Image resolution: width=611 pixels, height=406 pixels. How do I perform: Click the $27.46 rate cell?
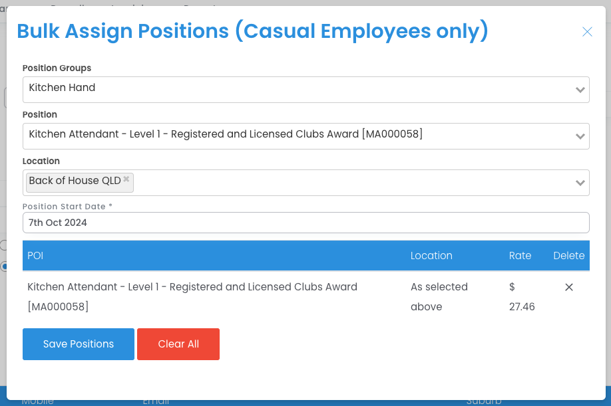click(522, 296)
